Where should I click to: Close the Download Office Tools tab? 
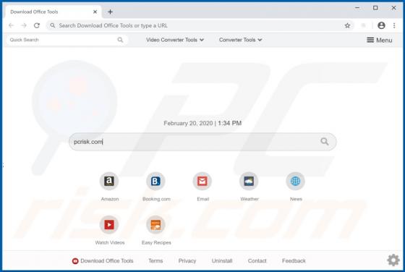tap(95, 12)
